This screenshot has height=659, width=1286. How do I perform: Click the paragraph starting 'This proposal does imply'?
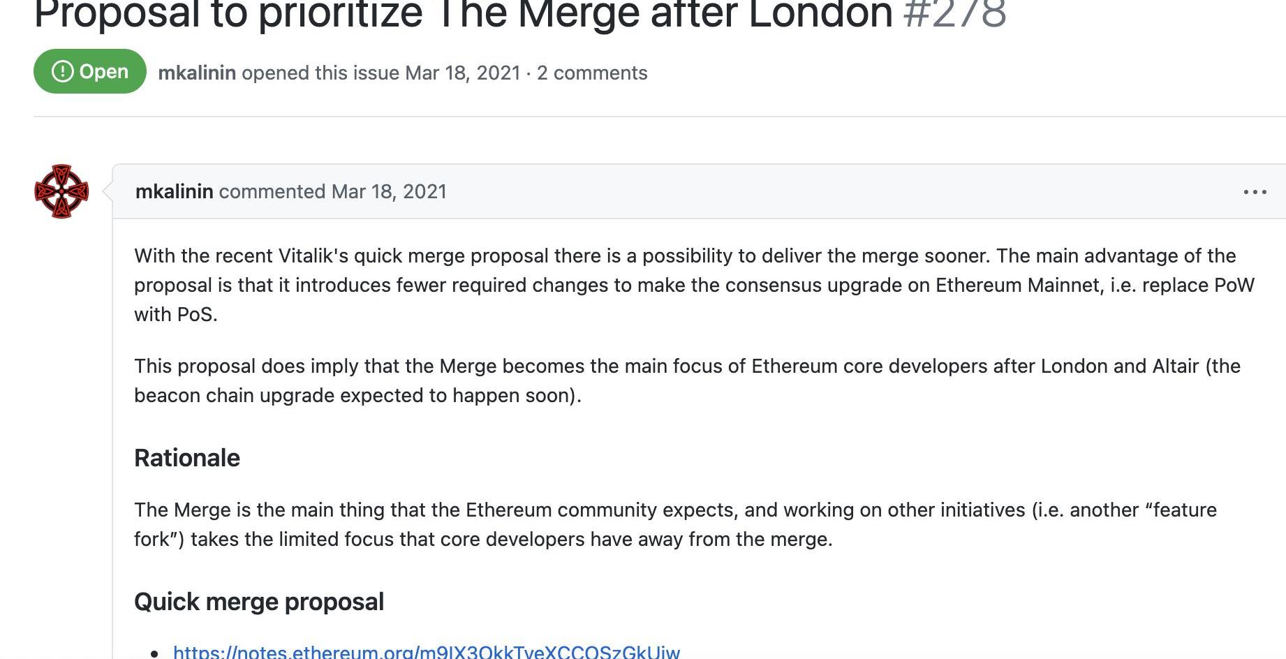[x=687, y=380]
